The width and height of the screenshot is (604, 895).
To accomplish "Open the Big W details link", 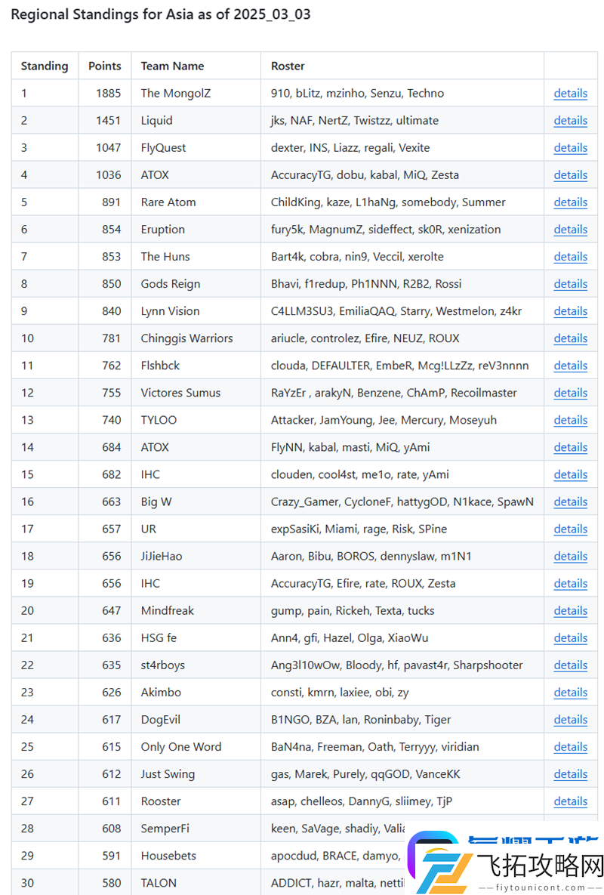I will click(x=570, y=502).
